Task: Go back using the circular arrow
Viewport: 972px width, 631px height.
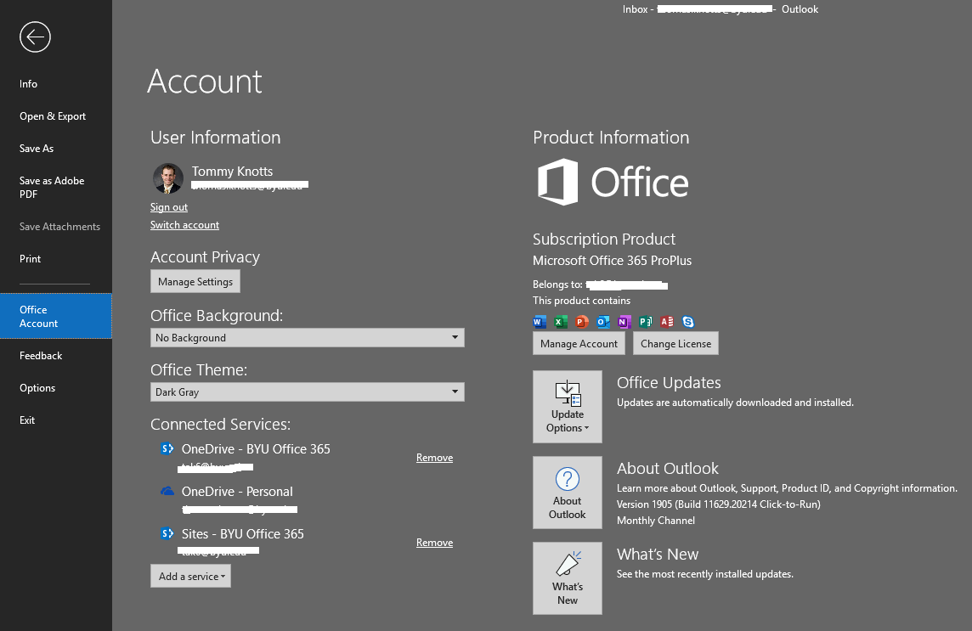Action: [x=35, y=37]
